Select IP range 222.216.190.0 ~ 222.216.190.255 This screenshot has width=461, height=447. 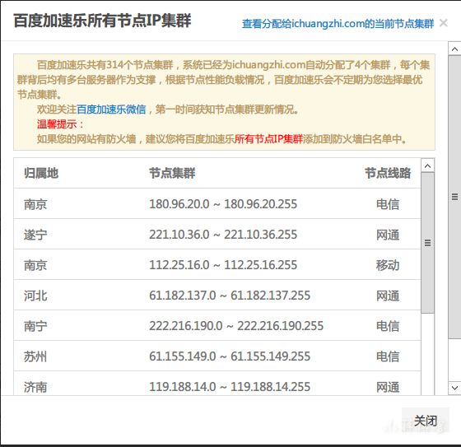(236, 326)
